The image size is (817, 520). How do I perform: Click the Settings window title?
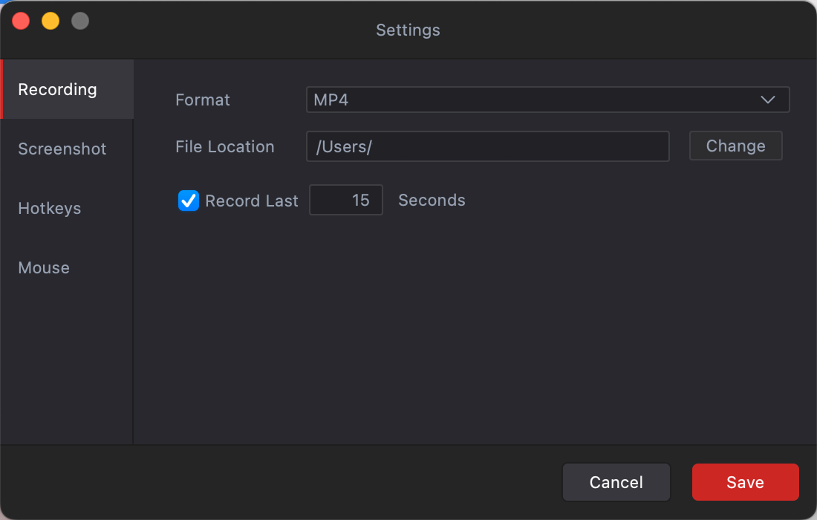click(408, 30)
